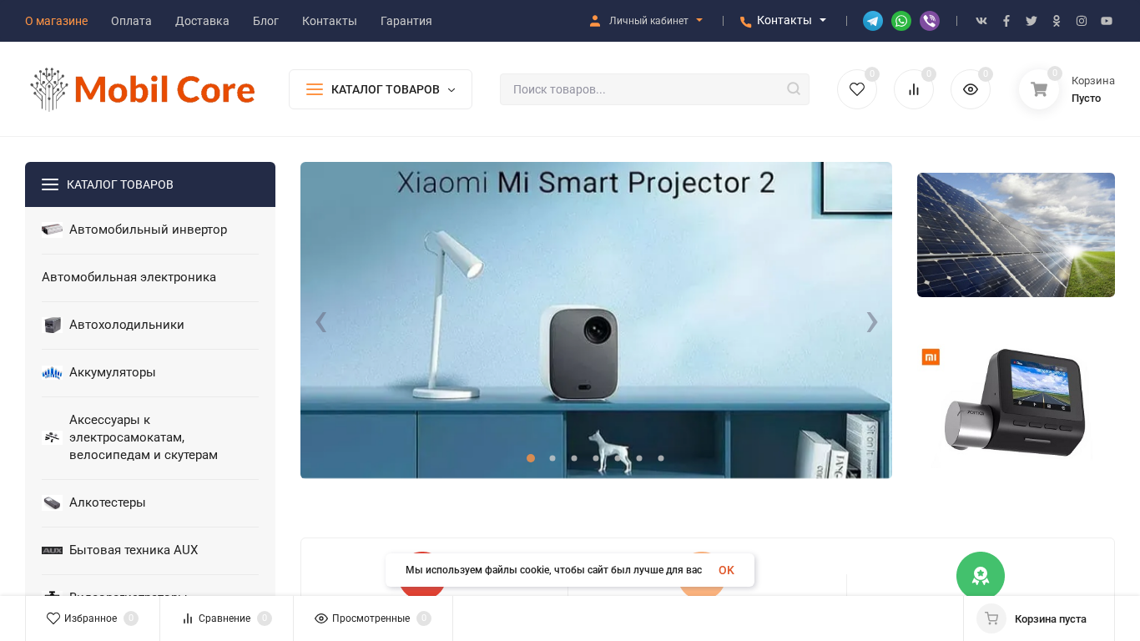The image size is (1140, 641).
Task: Go to next banner slide arrow
Action: tap(872, 321)
